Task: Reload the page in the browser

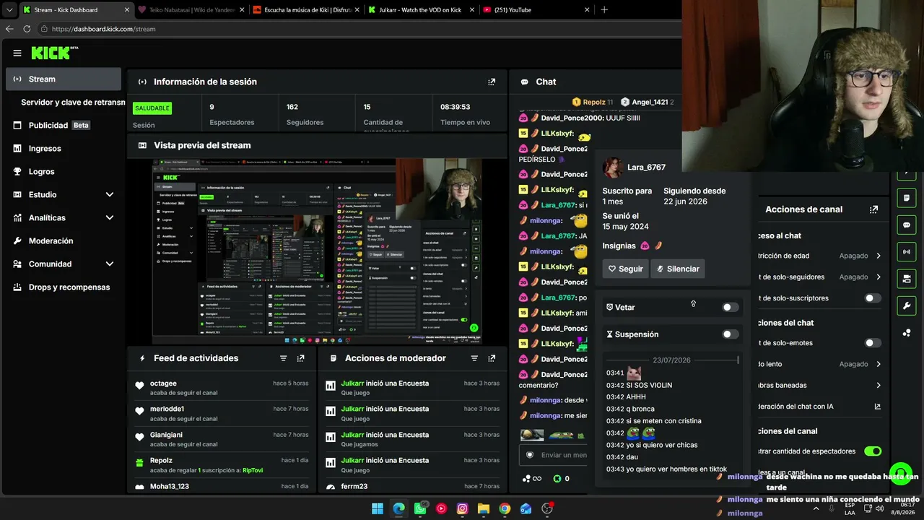Action: [x=27, y=29]
